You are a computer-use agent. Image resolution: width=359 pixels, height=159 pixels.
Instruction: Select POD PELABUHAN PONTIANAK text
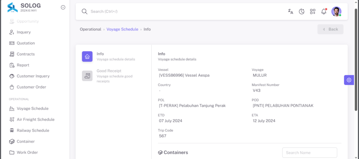coord(283,106)
